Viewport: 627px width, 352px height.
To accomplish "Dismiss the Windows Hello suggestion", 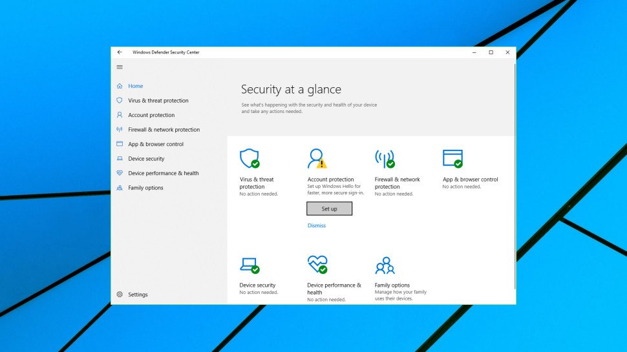I will pyautogui.click(x=316, y=225).
